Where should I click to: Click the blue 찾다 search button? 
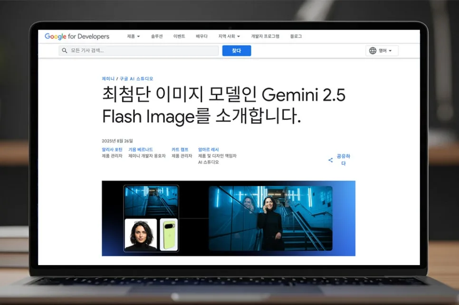pyautogui.click(x=237, y=51)
